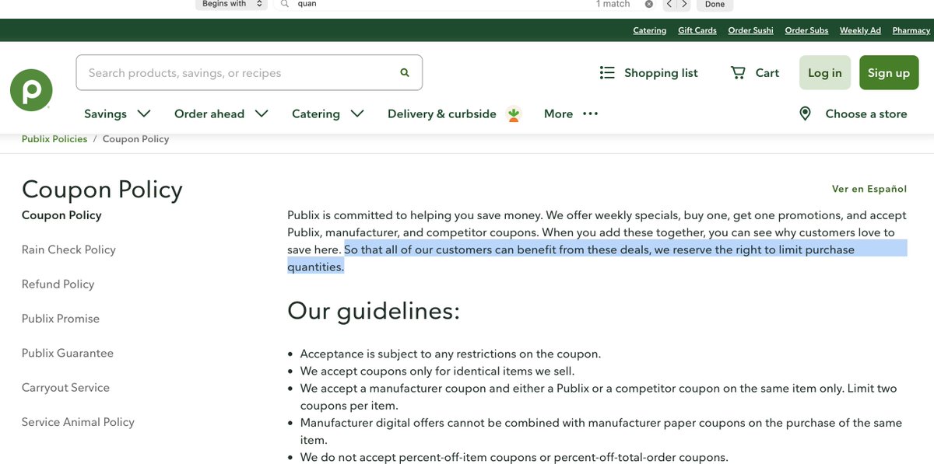Expand the Order ahead menu chevron
The height and width of the screenshot is (464, 934).
click(x=262, y=113)
